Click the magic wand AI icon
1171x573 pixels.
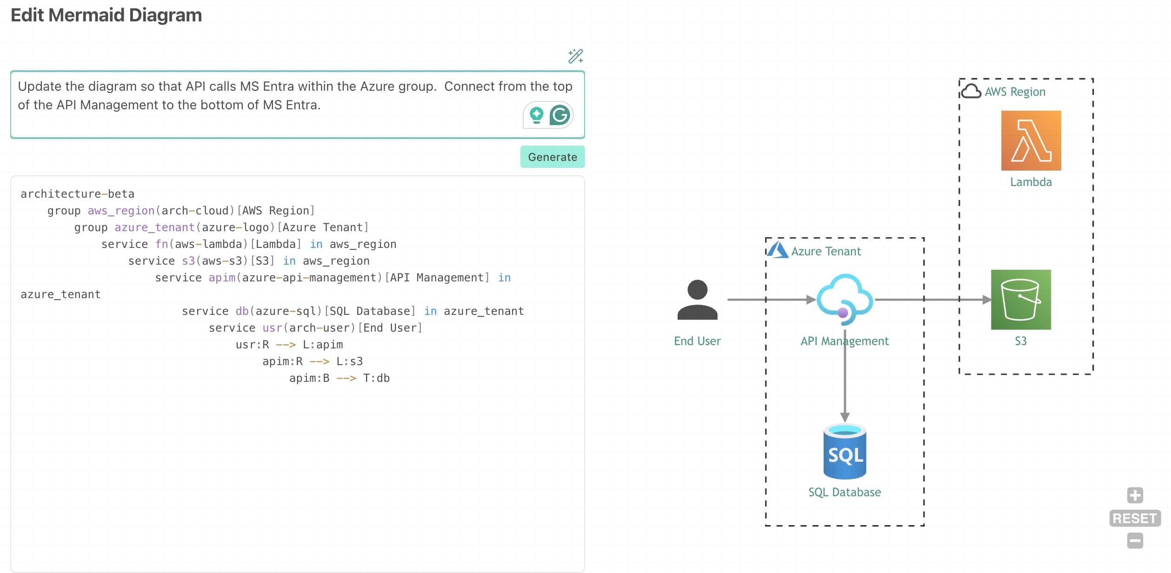click(x=575, y=56)
